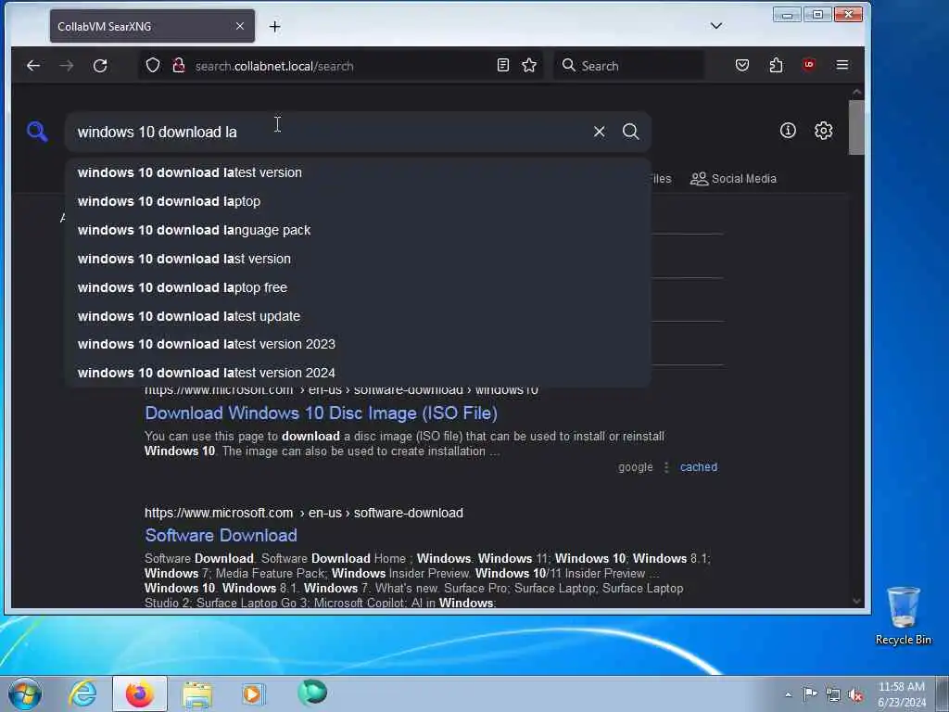Open Windows Explorer from the taskbar
The image size is (949, 712).
click(196, 693)
